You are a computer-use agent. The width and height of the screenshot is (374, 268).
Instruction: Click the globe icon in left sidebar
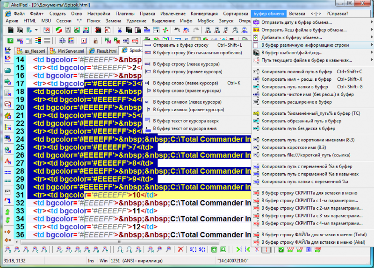(x=7, y=149)
